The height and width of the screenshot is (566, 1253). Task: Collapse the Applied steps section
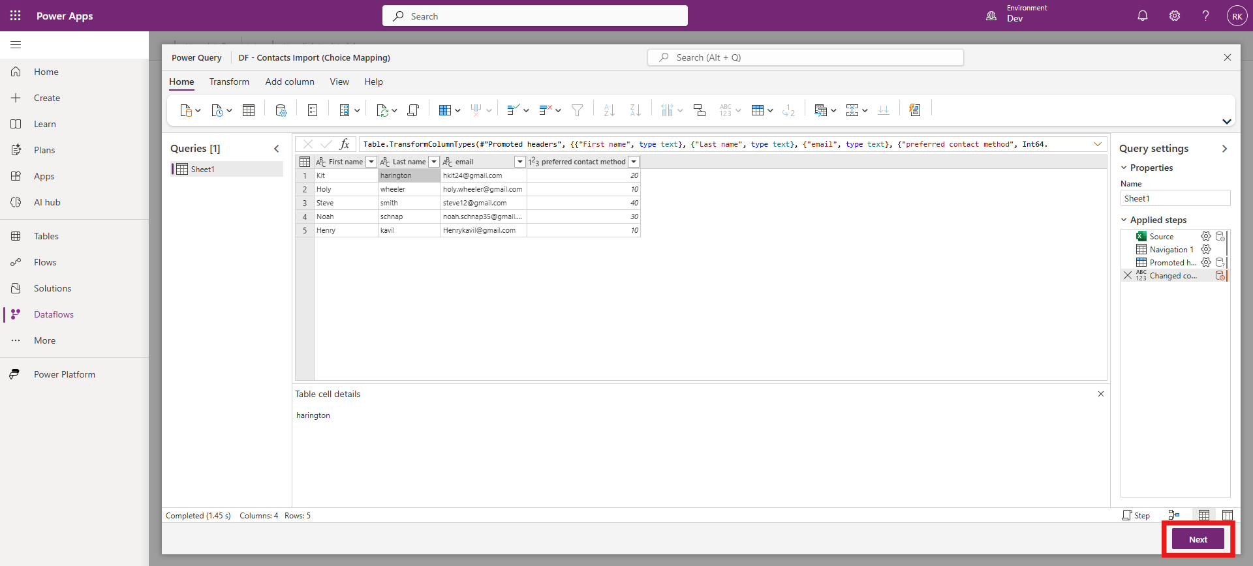1124,220
